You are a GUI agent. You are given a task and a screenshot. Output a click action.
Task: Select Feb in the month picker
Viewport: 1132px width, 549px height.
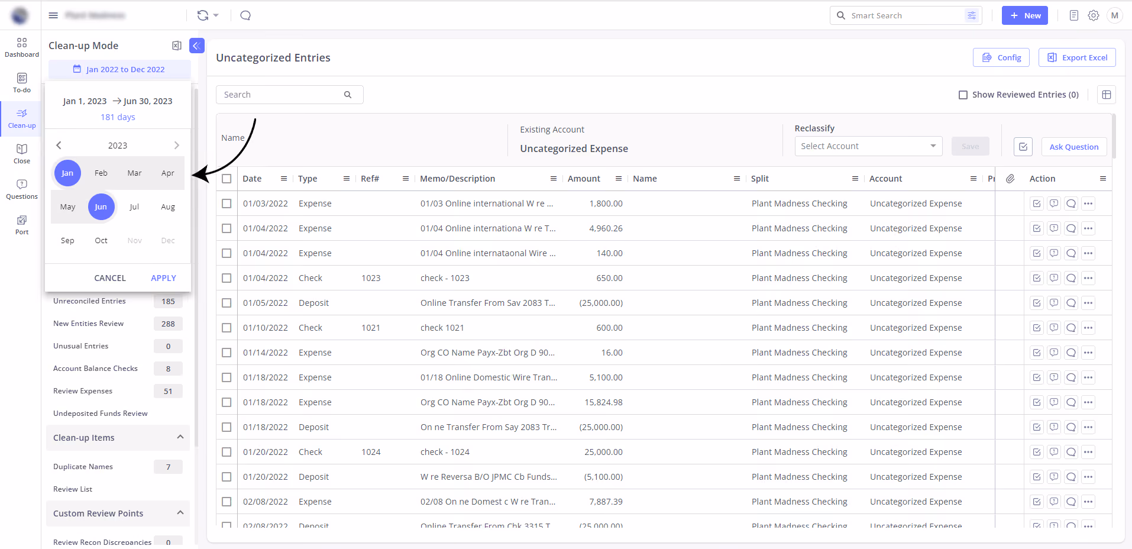click(x=101, y=173)
